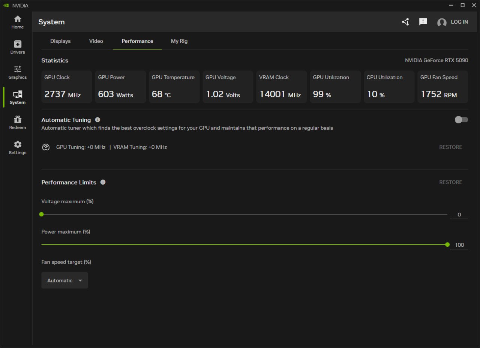This screenshot has width=480, height=348.
Task: Show Performance Limits info tooltip icon
Action: tap(103, 182)
